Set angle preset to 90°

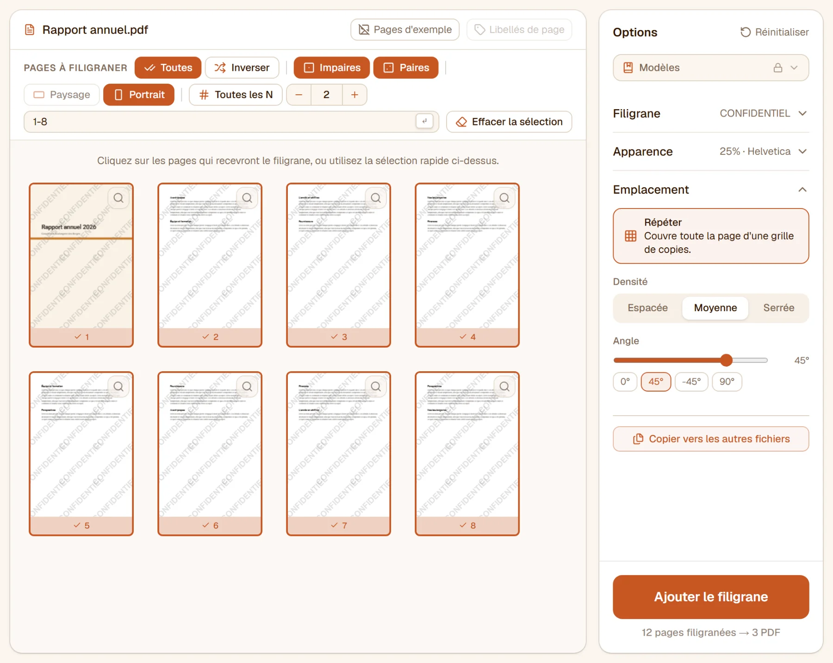tap(727, 382)
